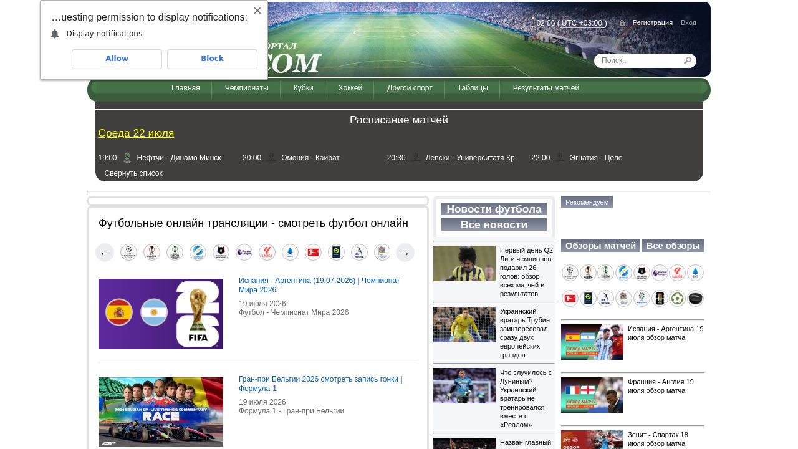798x449 pixels.
Task: Select Russian Premier League bear icon in carousel
Action: (x=221, y=252)
